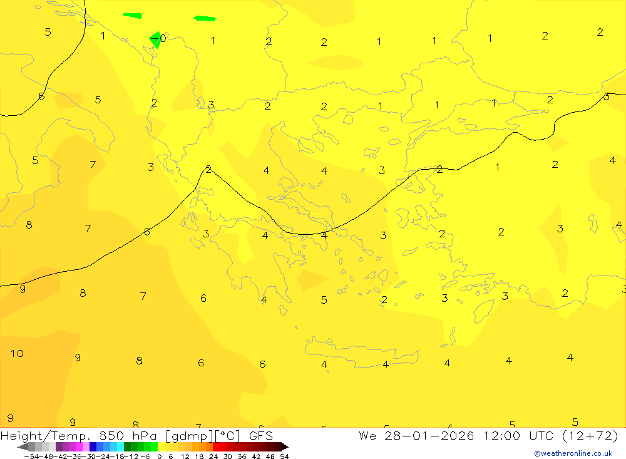Click the dark brown right arrow of the legend
Viewport: 626px width, 459px height.
284,446
